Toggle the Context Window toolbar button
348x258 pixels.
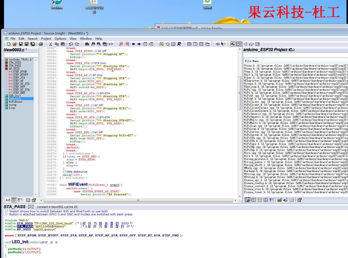point(239,44)
